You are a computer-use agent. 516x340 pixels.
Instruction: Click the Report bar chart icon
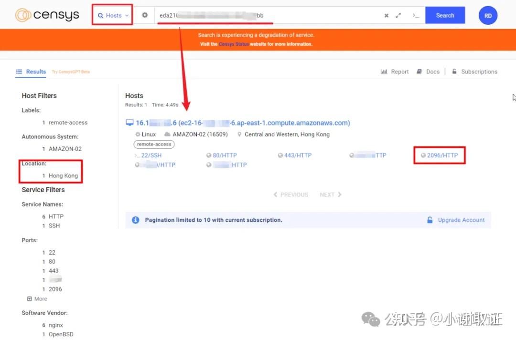coord(384,72)
